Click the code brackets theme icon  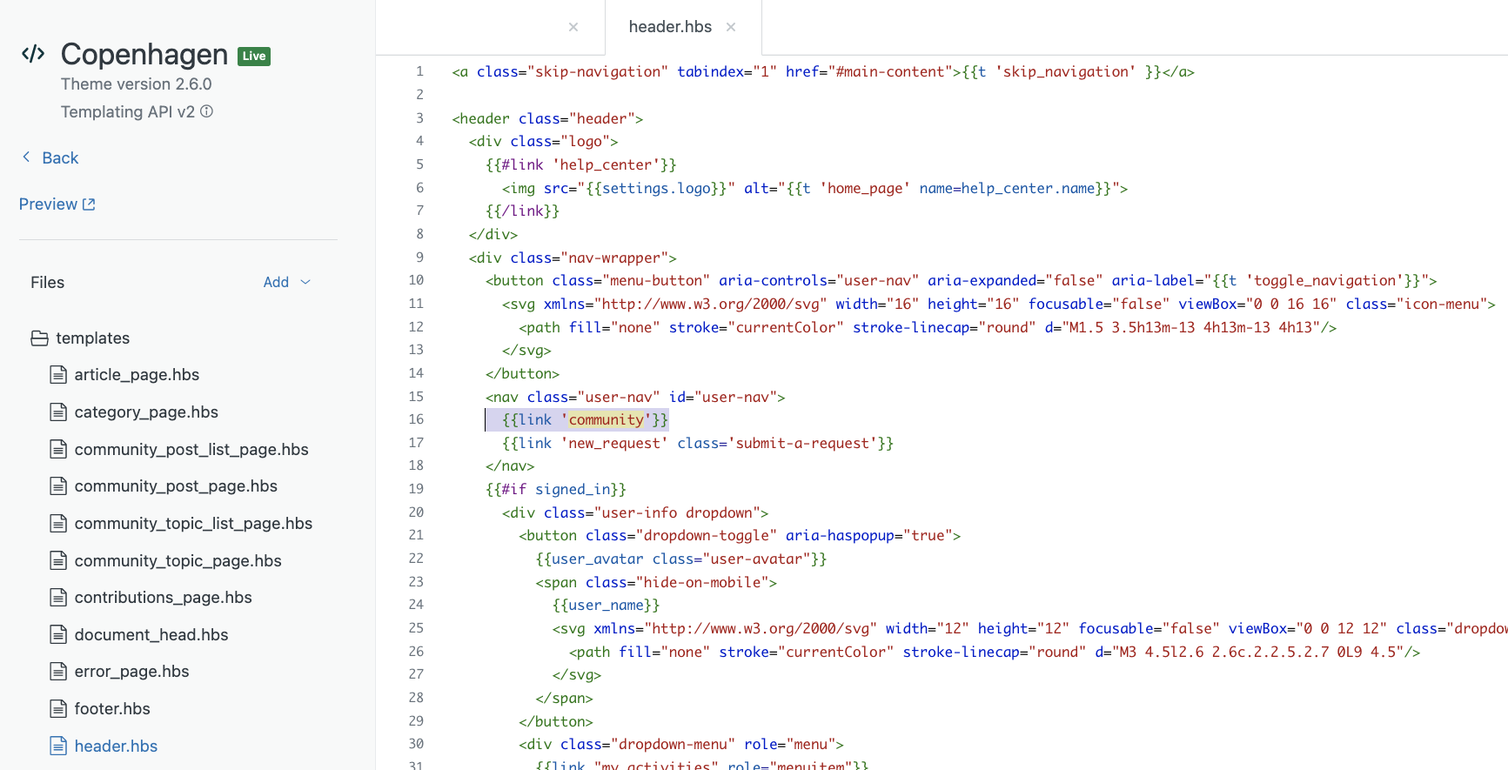[x=33, y=54]
